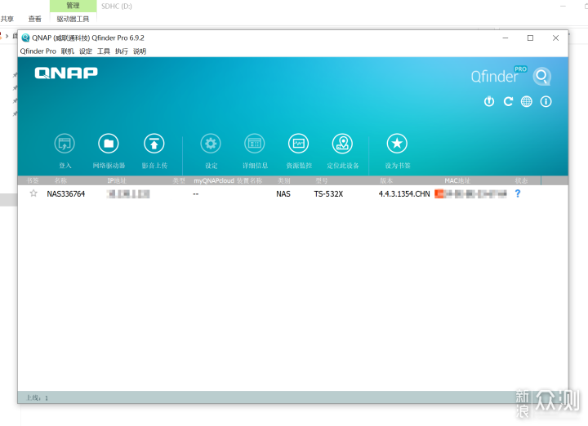Image resolution: width=588 pixels, height=426 pixels.
Task: Click the Media Upload (影音上传) icon
Action: [x=154, y=144]
